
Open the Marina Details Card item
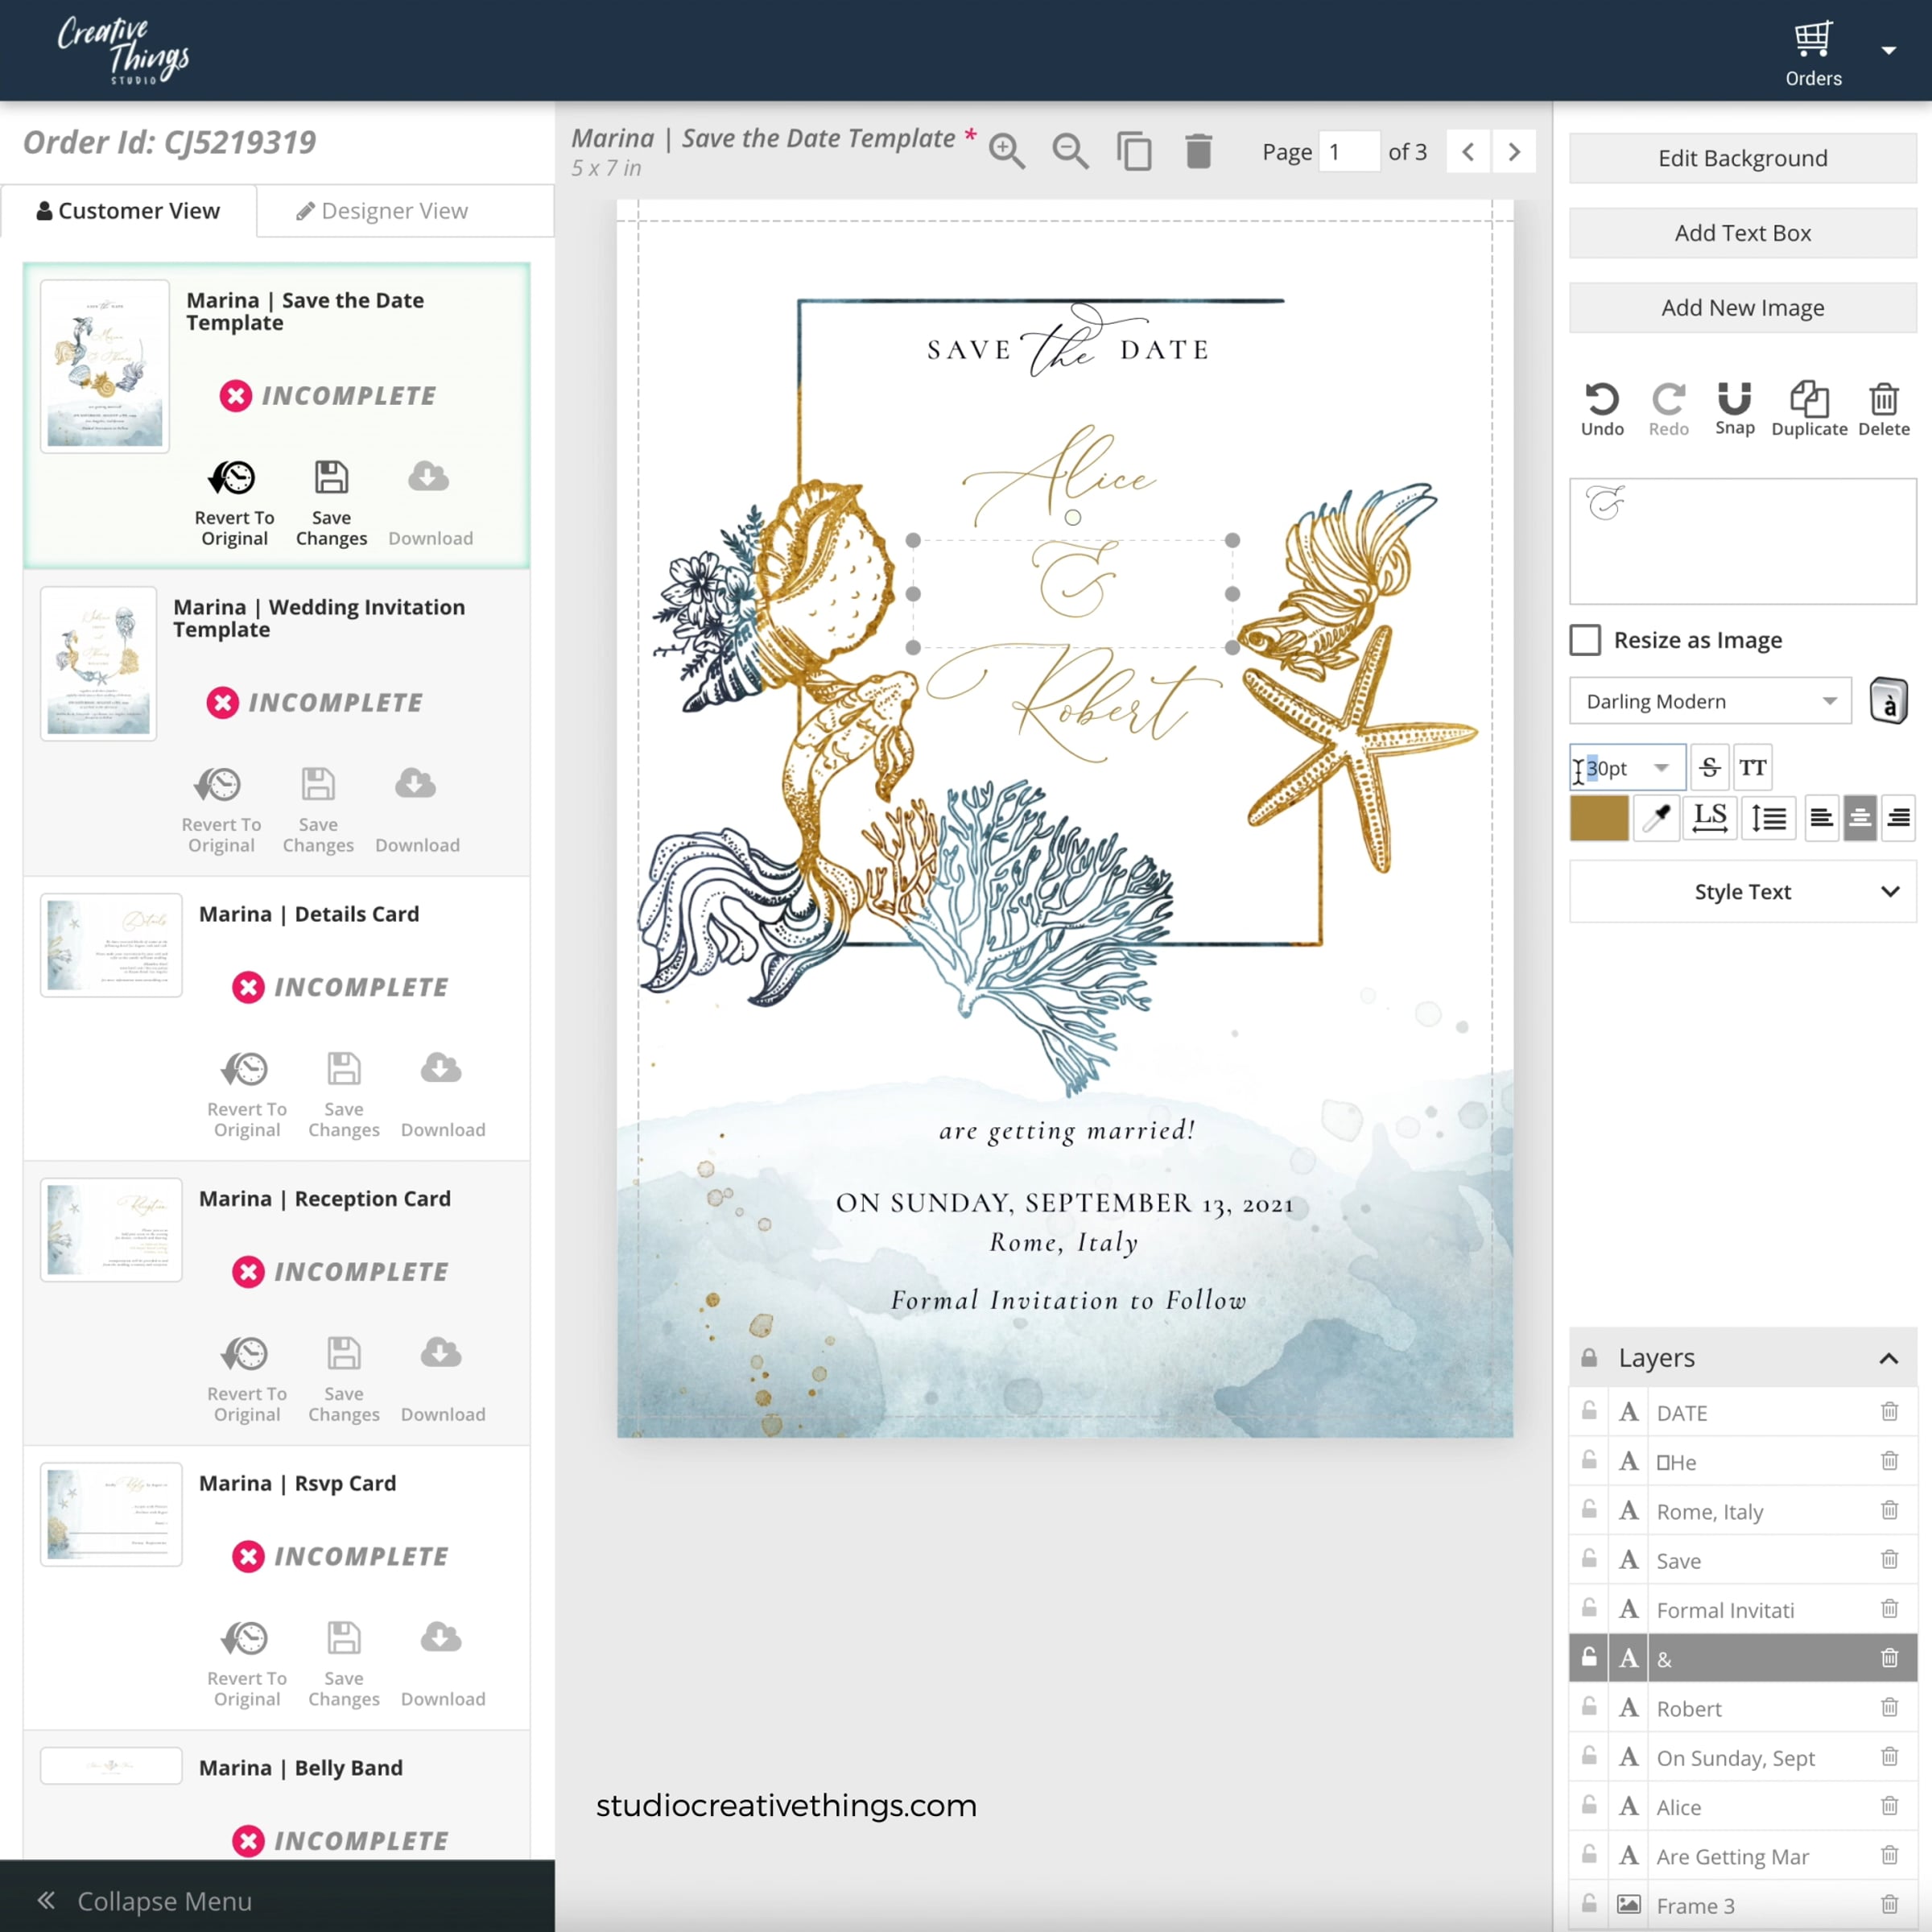[276, 1019]
